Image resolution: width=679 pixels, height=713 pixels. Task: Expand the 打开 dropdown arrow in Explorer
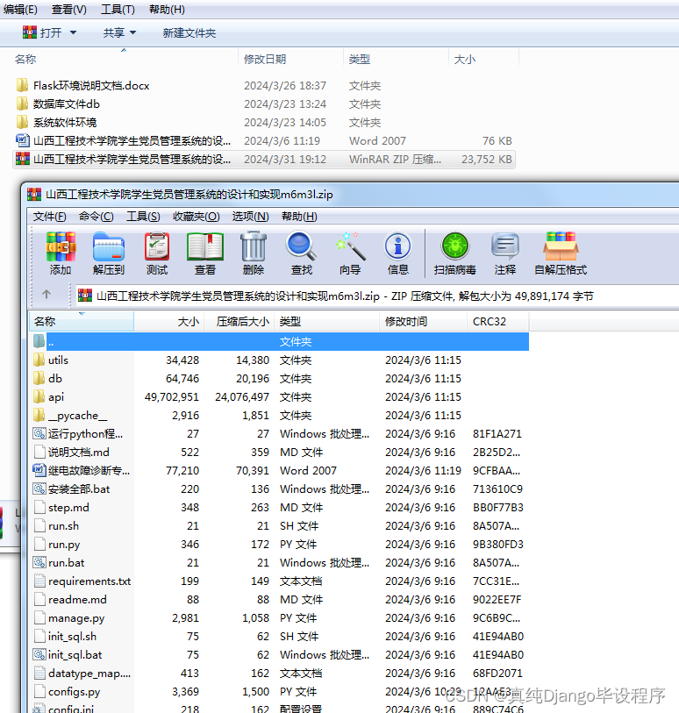click(73, 32)
